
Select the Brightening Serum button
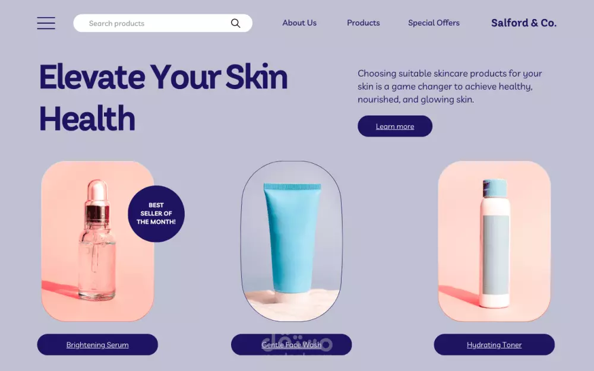pos(97,344)
